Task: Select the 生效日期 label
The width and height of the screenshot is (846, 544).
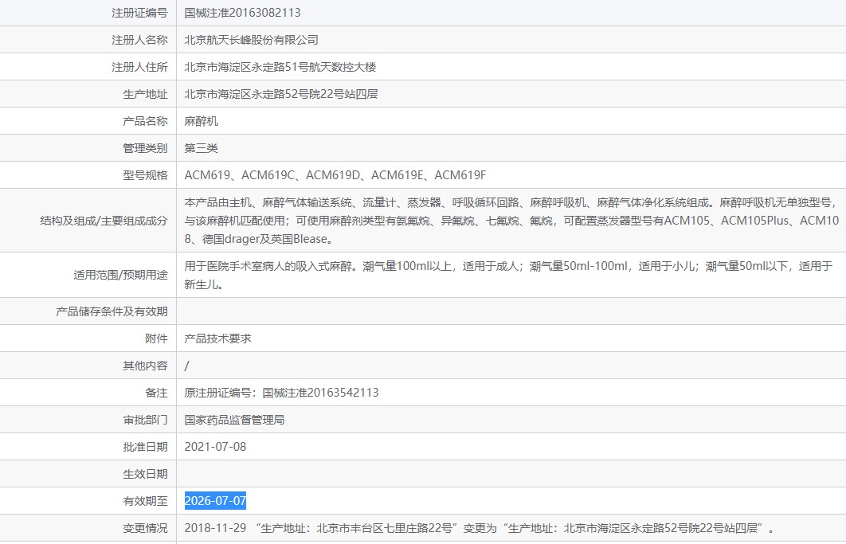Action: click(145, 474)
